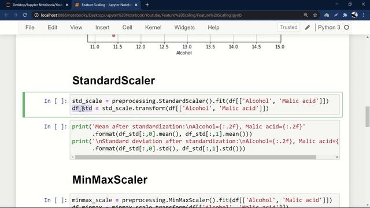Reload the notebook page
370x208 pixels.
coord(25,15)
